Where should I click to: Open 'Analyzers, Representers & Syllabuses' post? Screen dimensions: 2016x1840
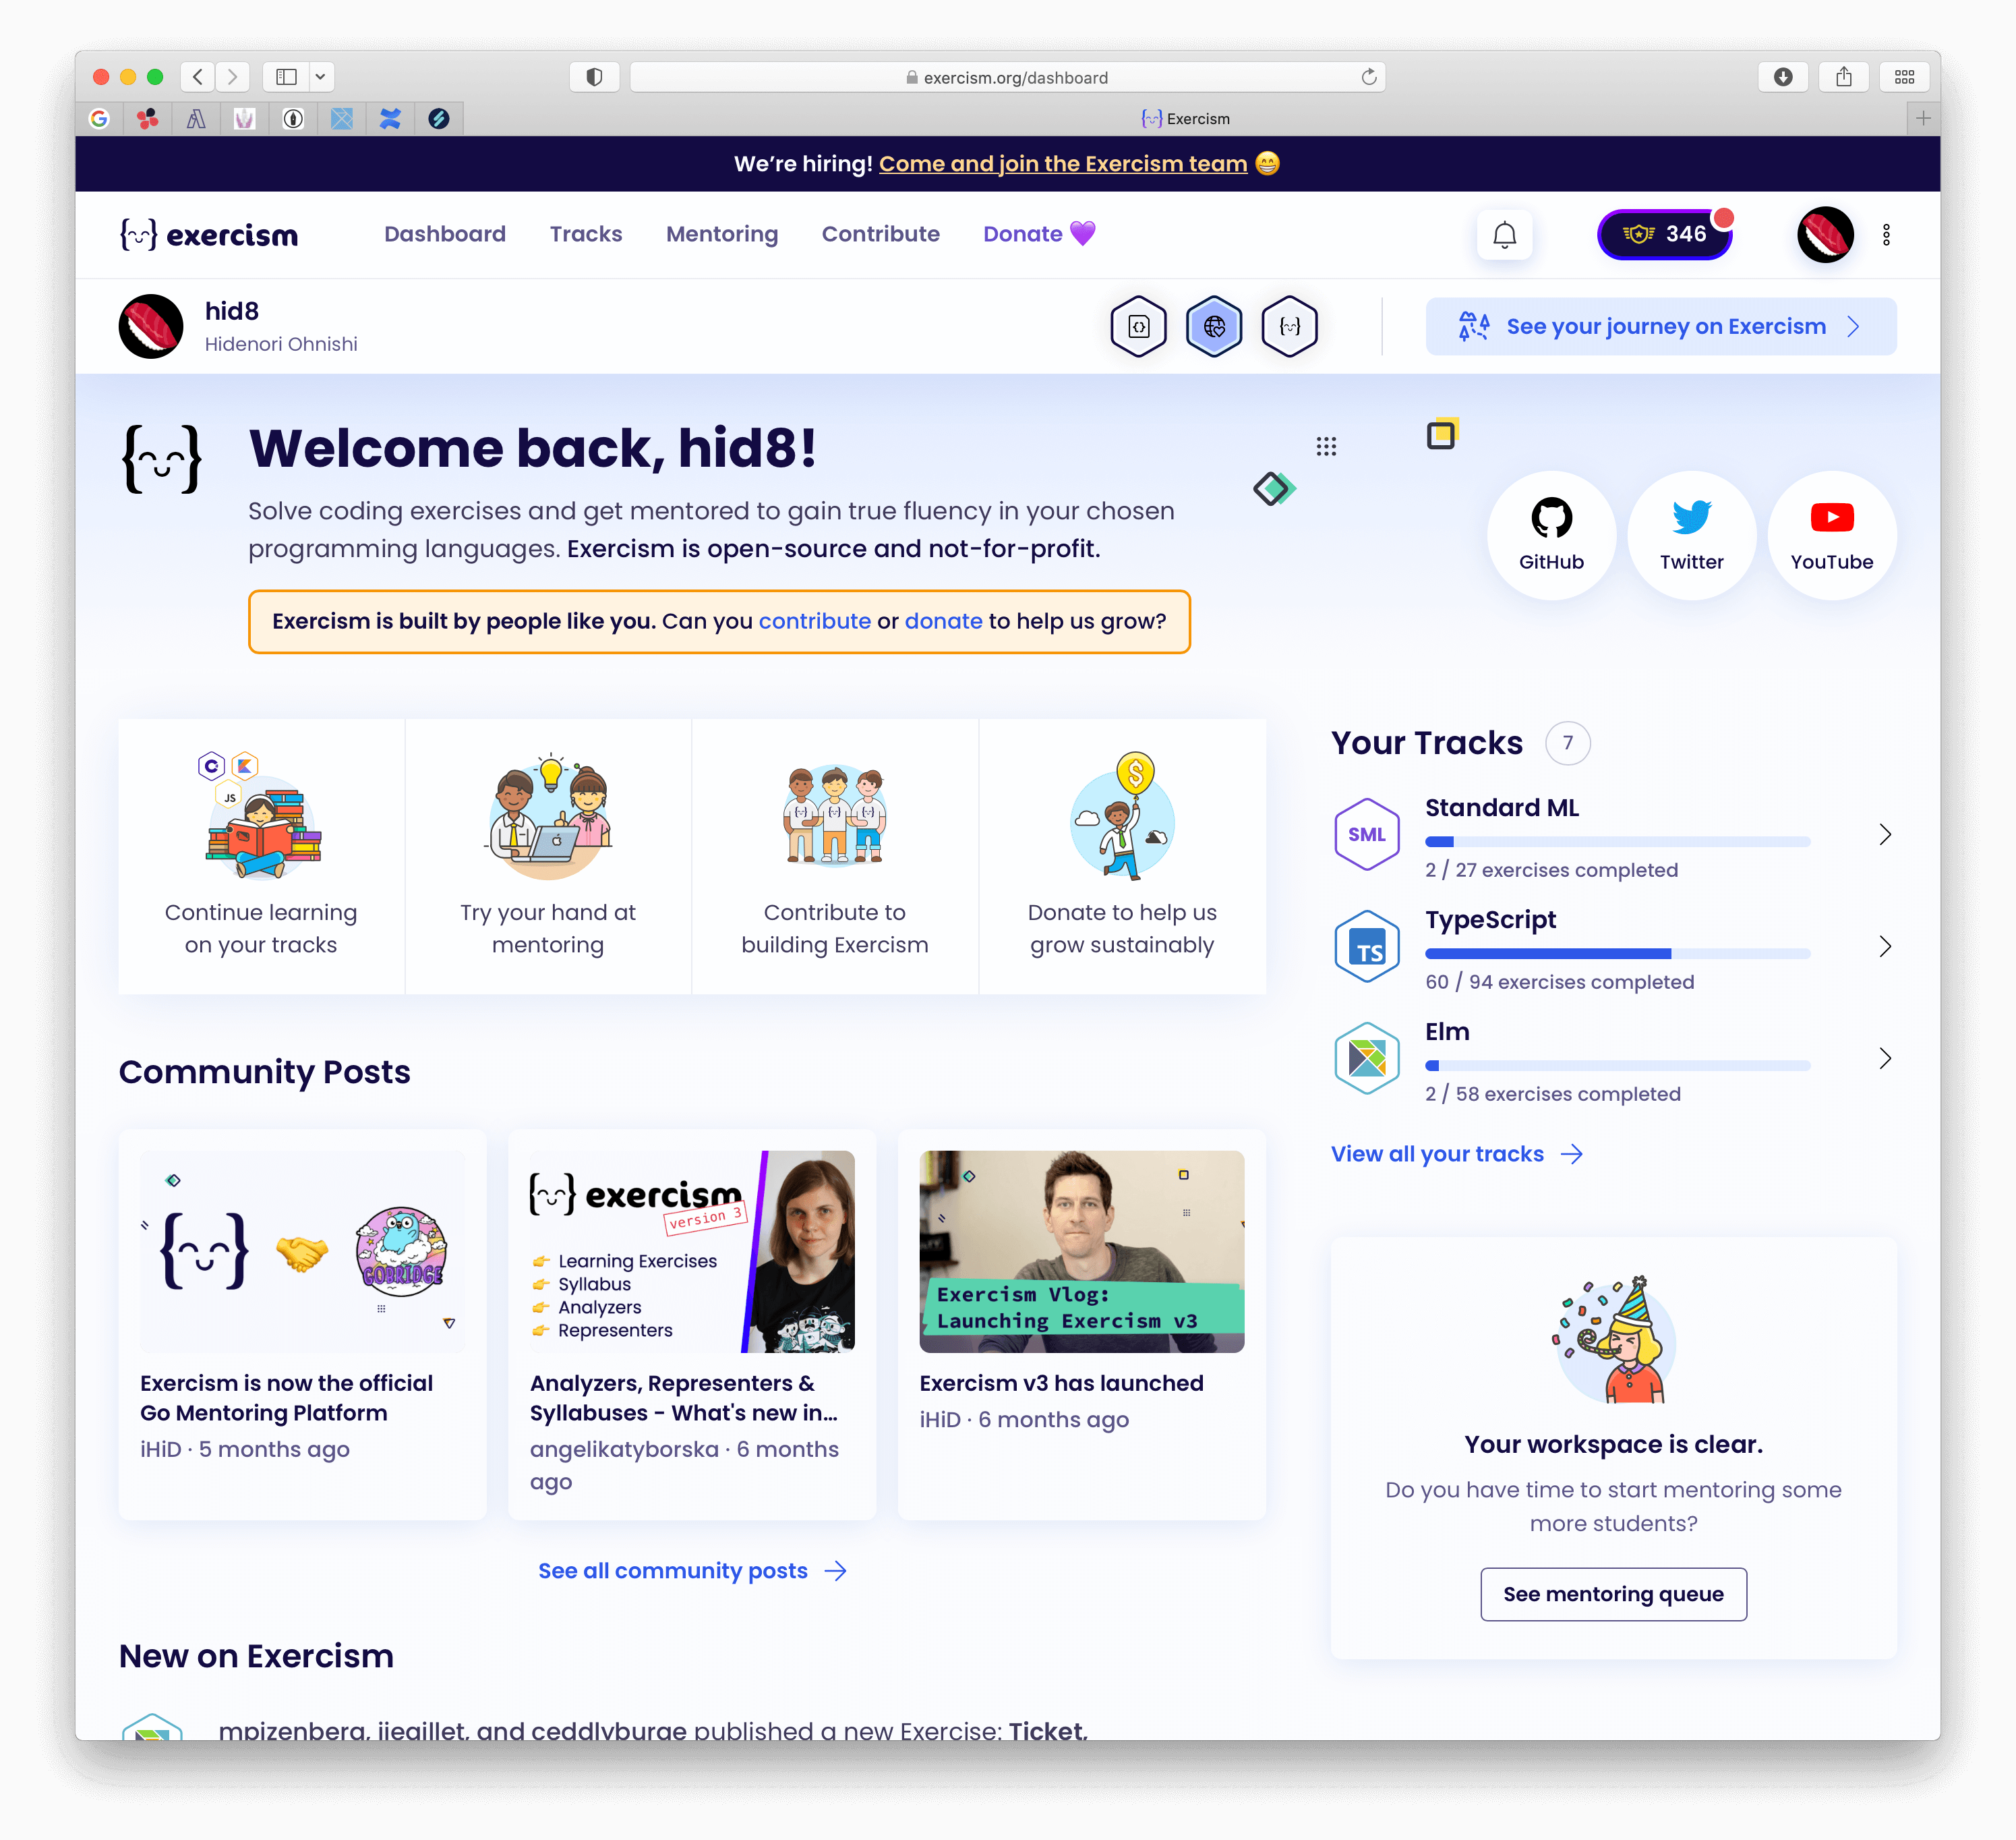(691, 1324)
